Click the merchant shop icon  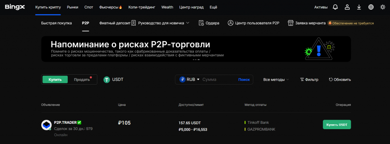pos(291,23)
